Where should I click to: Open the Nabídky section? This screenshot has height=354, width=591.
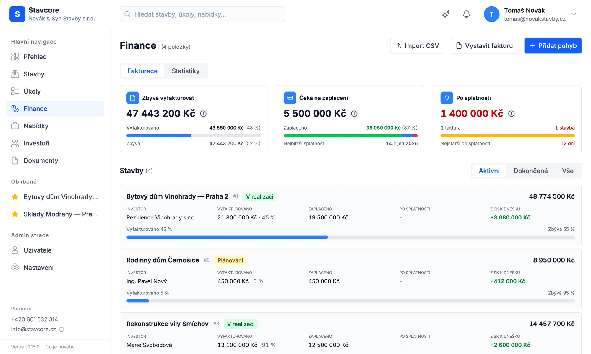tap(55, 126)
